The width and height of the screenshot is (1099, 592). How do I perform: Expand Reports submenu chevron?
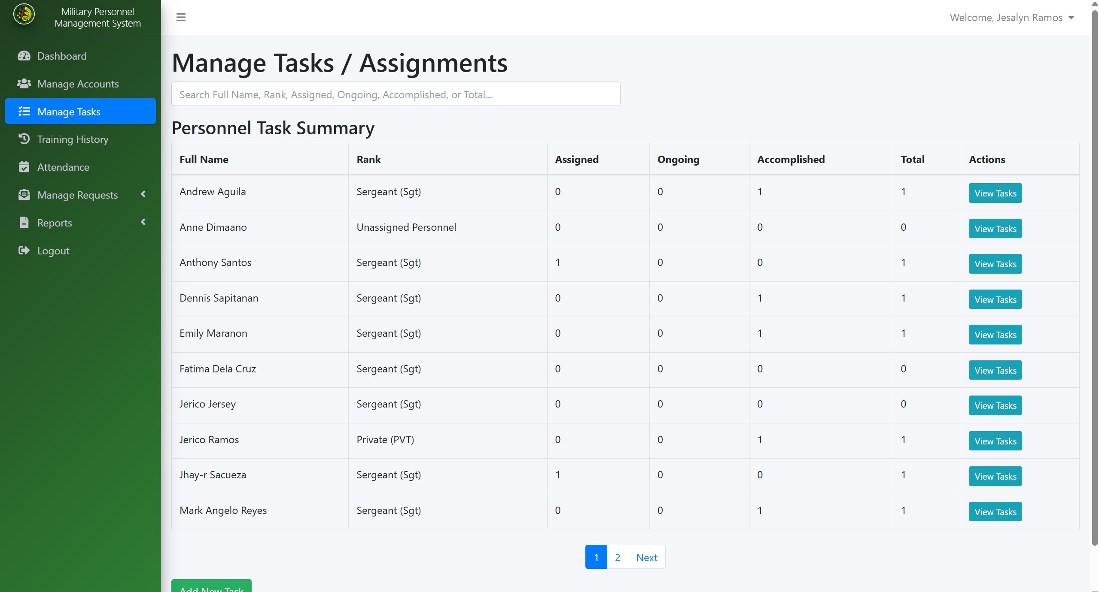coord(143,222)
